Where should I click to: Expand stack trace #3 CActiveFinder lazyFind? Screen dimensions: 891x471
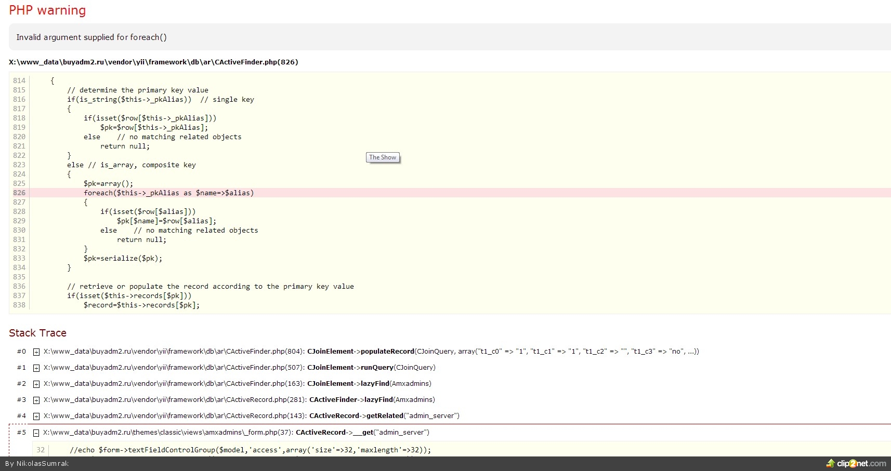point(36,400)
